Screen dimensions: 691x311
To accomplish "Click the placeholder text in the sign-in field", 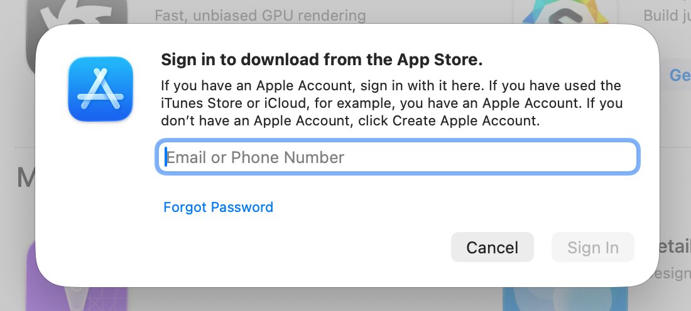I will (x=255, y=157).
